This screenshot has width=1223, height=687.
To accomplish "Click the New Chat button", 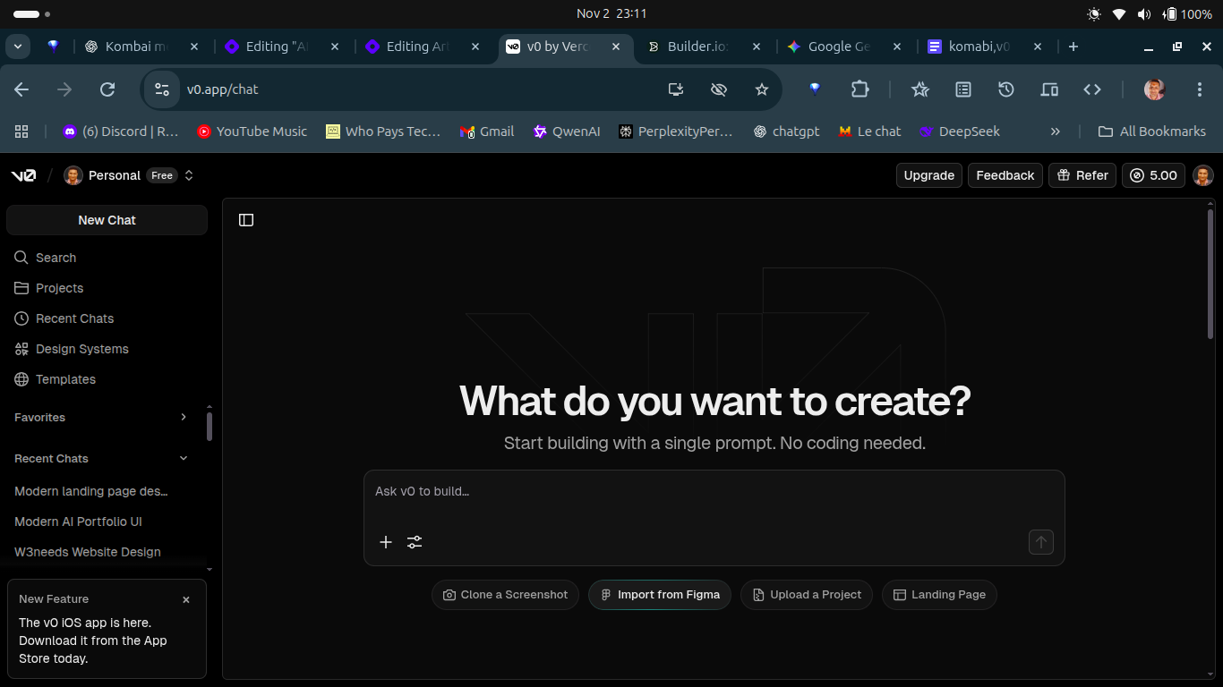I will [107, 220].
